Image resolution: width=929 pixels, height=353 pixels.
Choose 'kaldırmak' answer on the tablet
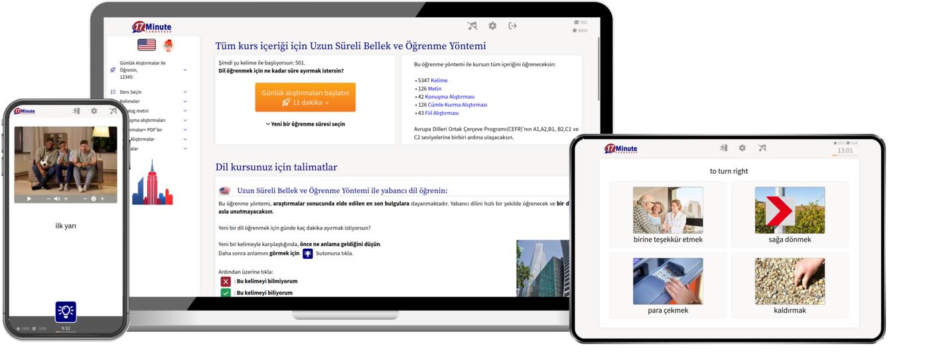pyautogui.click(x=790, y=285)
